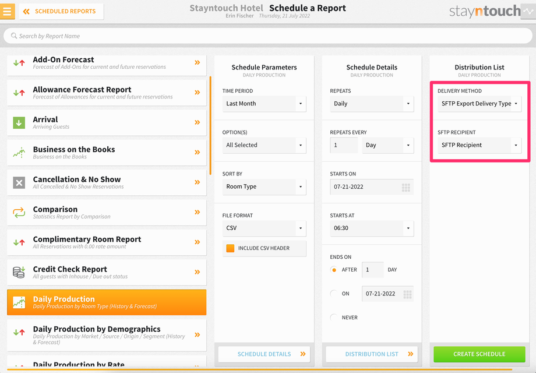536x373 pixels.
Task: Click the Daily Production chart icon
Action: click(x=19, y=302)
